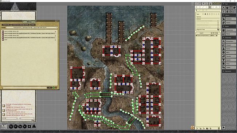Open the Story button
237x133 pixels.
tap(231, 64)
